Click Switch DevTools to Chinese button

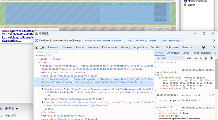tap(142, 41)
